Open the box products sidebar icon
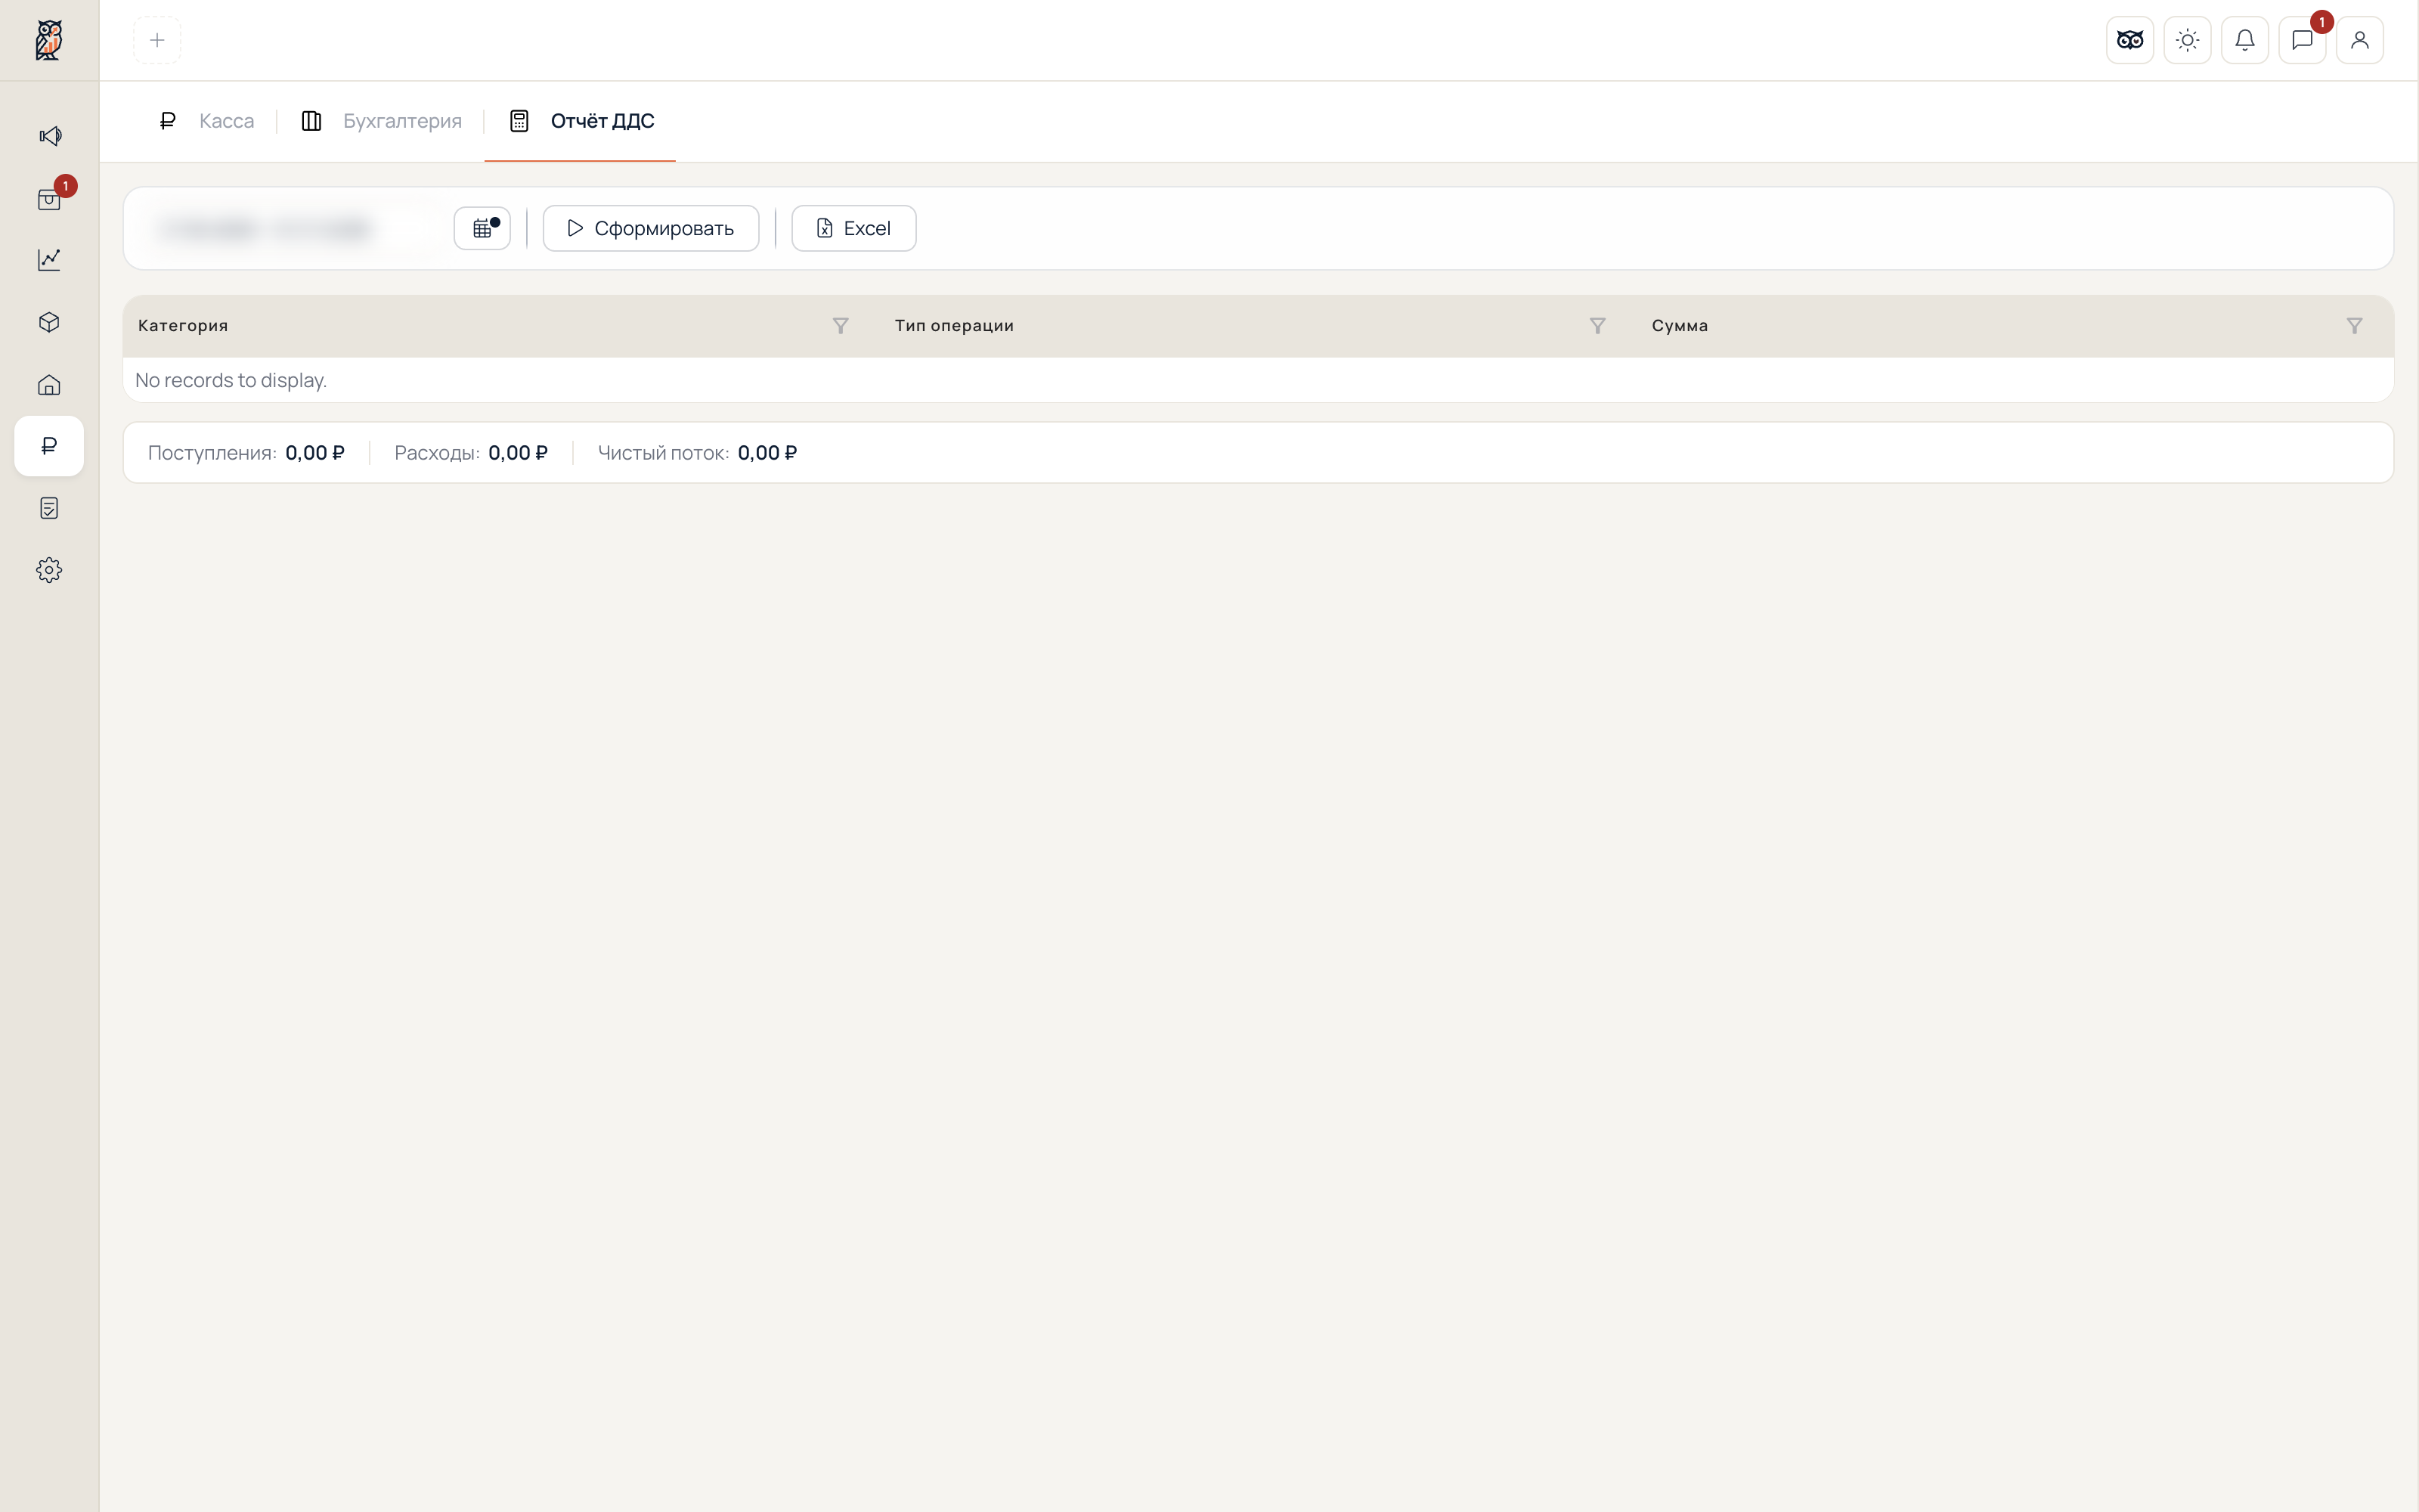 [x=49, y=322]
